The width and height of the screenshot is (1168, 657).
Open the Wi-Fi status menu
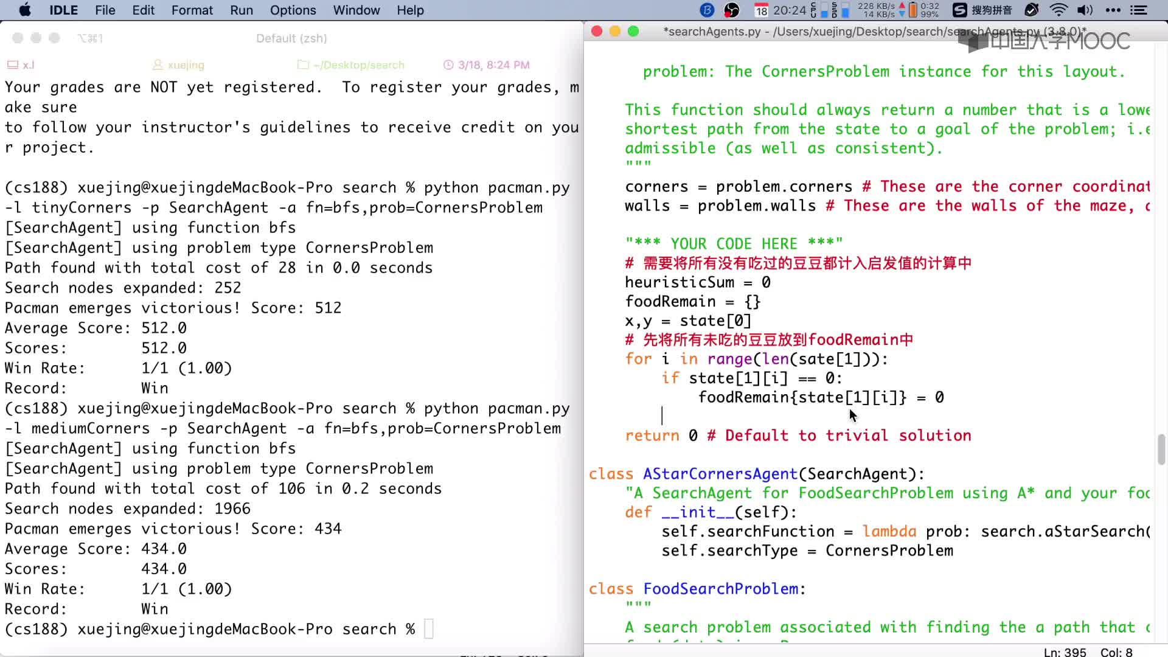click(1059, 10)
